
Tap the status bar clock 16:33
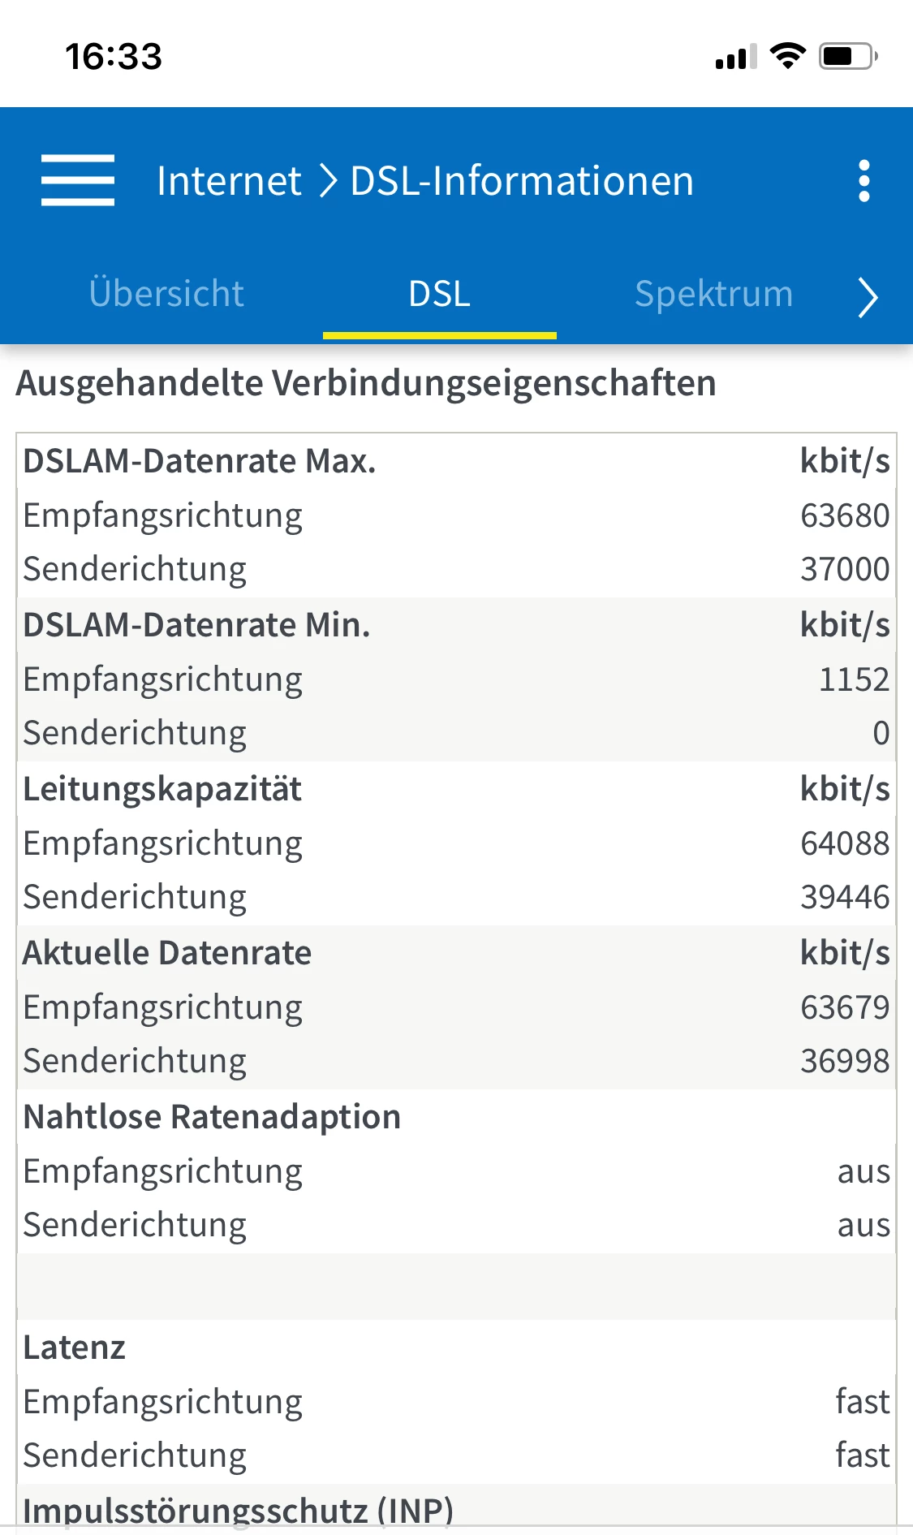(x=114, y=57)
